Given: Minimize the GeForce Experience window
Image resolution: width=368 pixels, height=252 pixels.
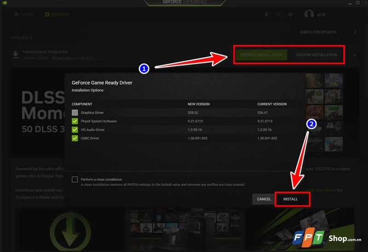Looking at the screenshot, I should pyautogui.click(x=350, y=3).
